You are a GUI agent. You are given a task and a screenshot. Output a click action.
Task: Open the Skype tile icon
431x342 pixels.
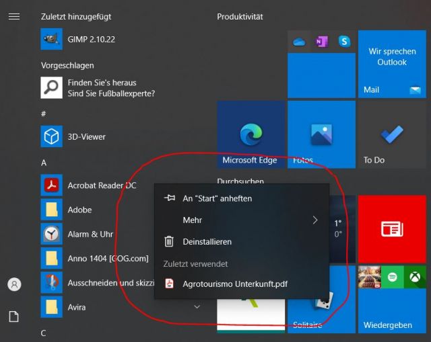tap(344, 42)
